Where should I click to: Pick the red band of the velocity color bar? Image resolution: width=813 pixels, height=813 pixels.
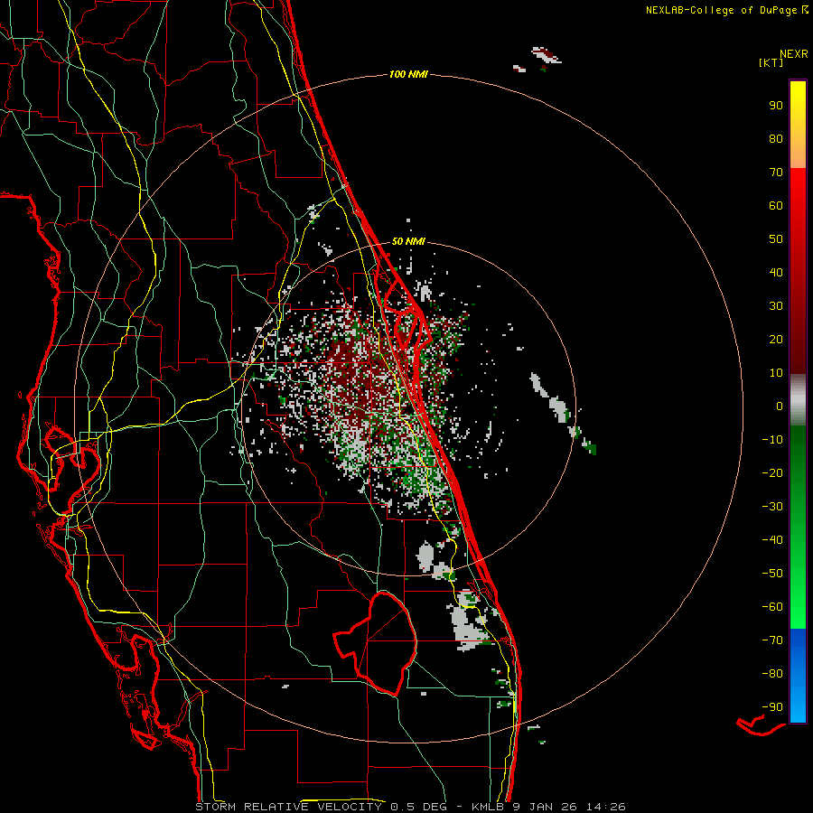(x=798, y=271)
